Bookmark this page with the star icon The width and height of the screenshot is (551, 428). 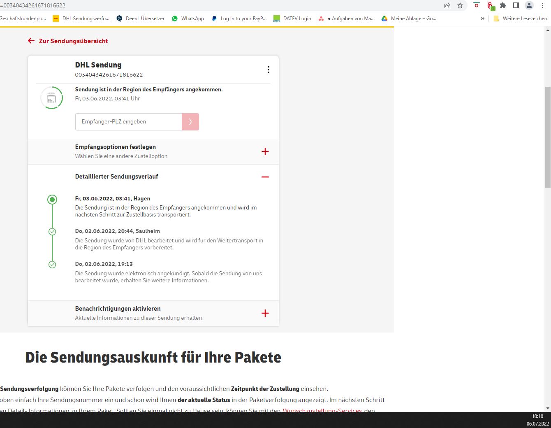[x=460, y=5]
